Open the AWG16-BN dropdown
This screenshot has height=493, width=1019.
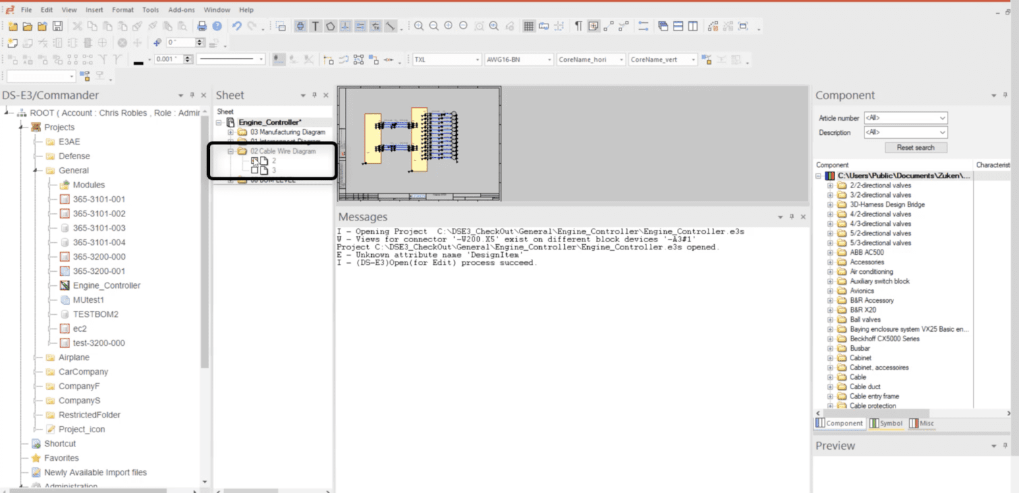pyautogui.click(x=549, y=59)
